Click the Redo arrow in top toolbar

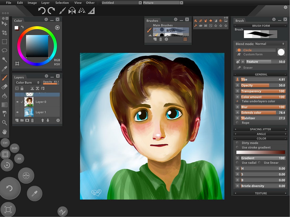click(x=51, y=10)
